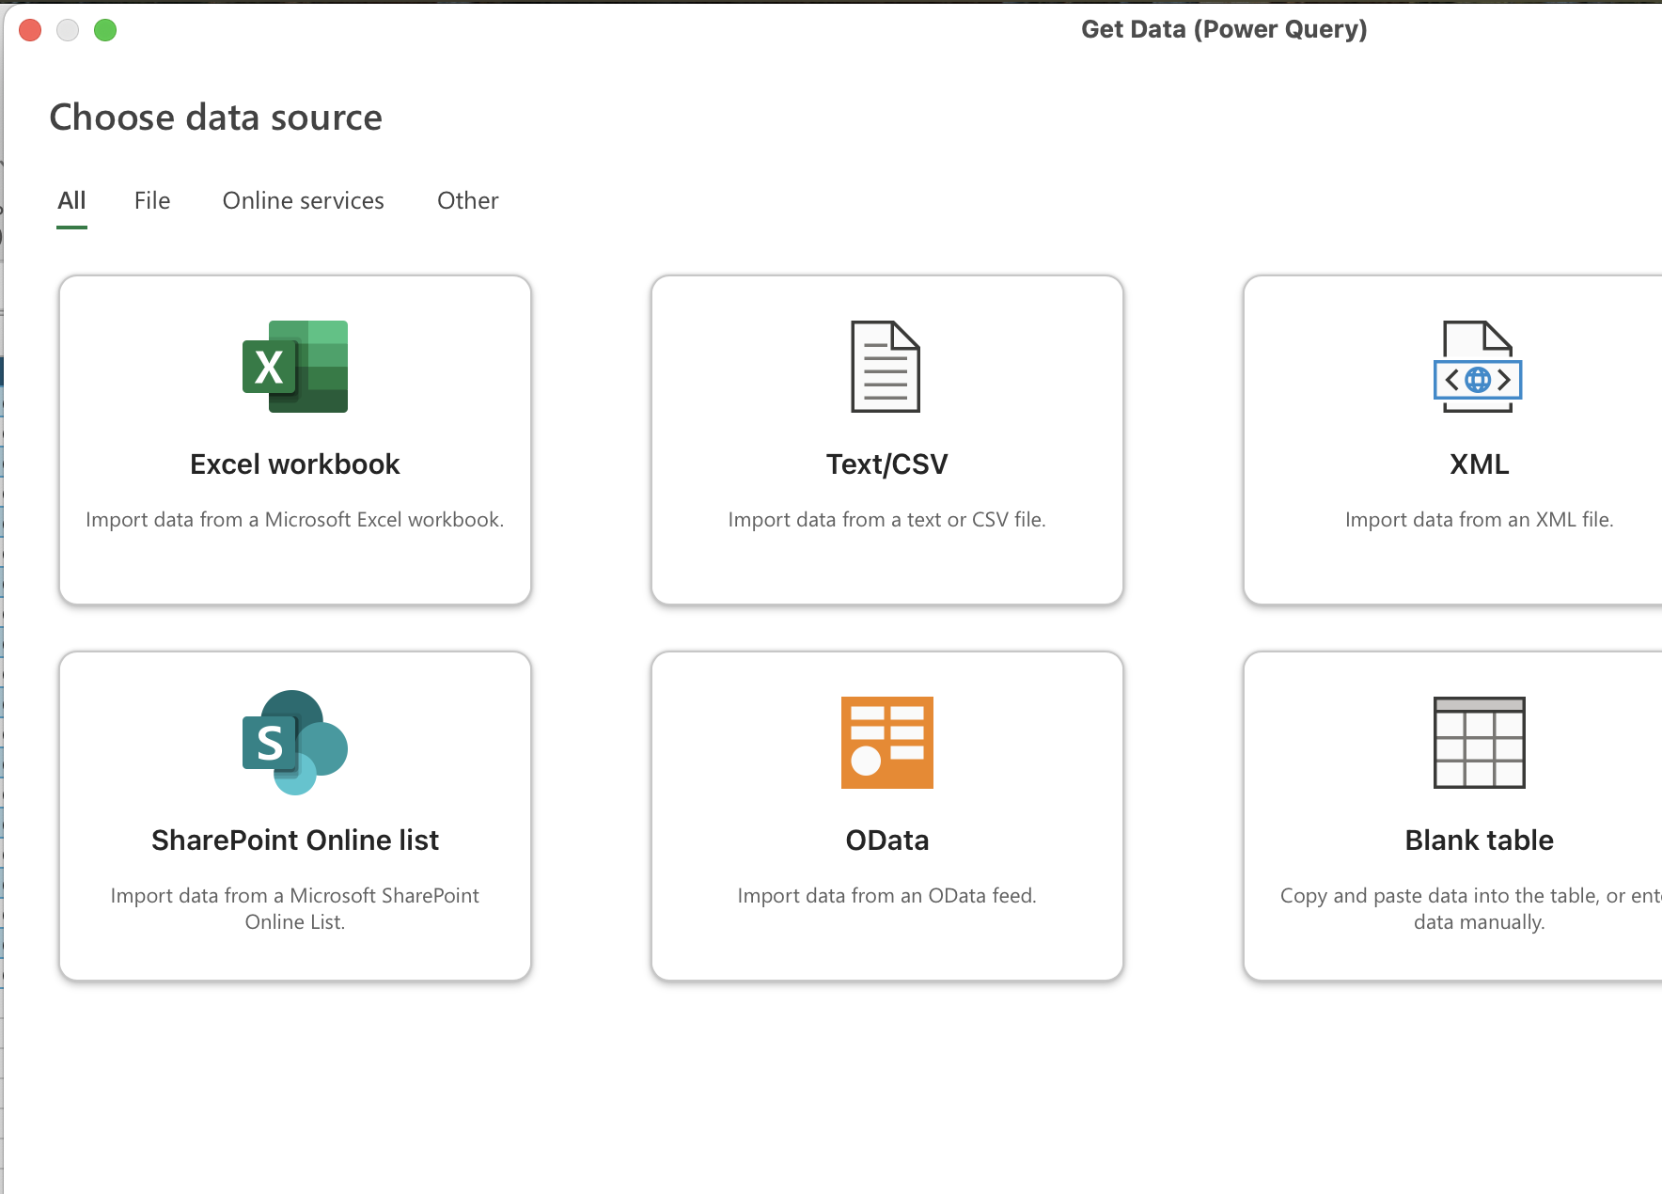Screen dimensions: 1662x1194
Task: Open the Online services tab
Action: tap(303, 200)
